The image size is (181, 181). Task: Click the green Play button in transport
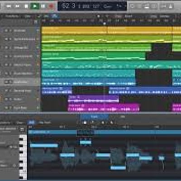(x=35, y=6)
